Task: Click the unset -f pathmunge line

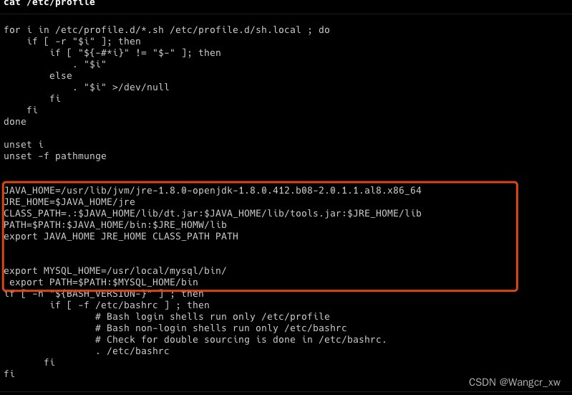Action: coord(55,156)
